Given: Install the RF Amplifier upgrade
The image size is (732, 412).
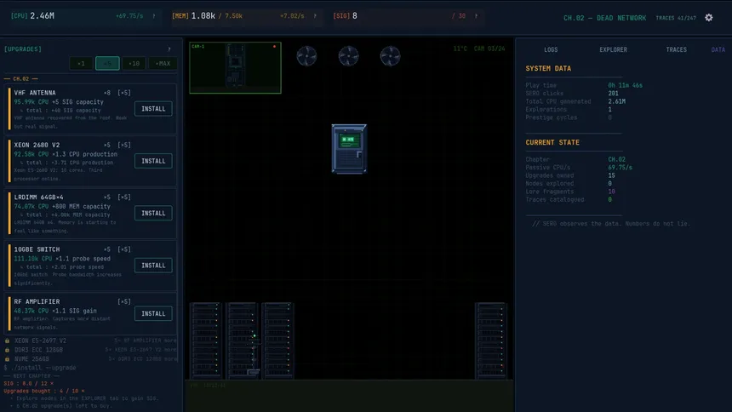Looking at the screenshot, I should click(153, 314).
